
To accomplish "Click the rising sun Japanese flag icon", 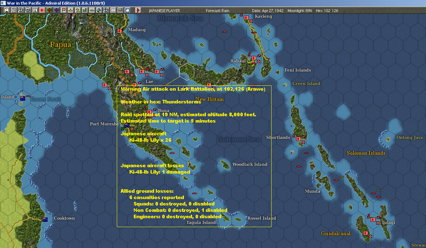I will click(x=42, y=10).
